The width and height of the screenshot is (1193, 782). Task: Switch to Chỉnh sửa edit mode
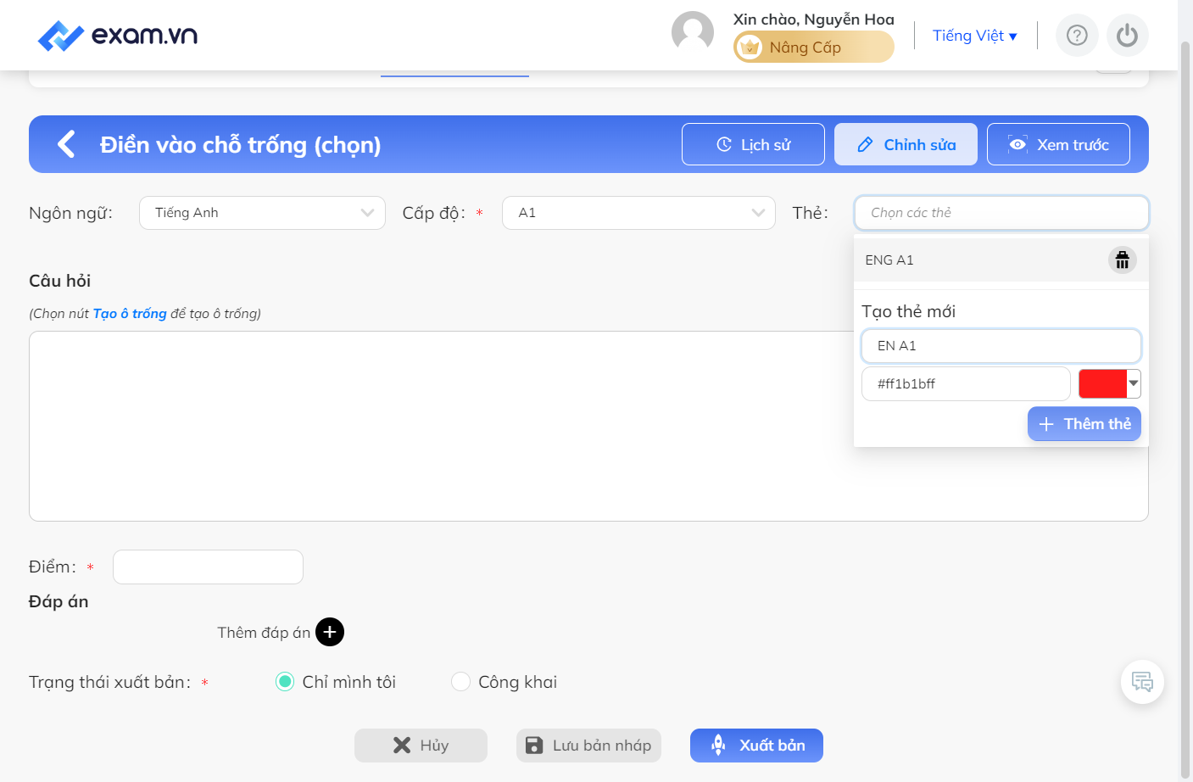coord(906,144)
